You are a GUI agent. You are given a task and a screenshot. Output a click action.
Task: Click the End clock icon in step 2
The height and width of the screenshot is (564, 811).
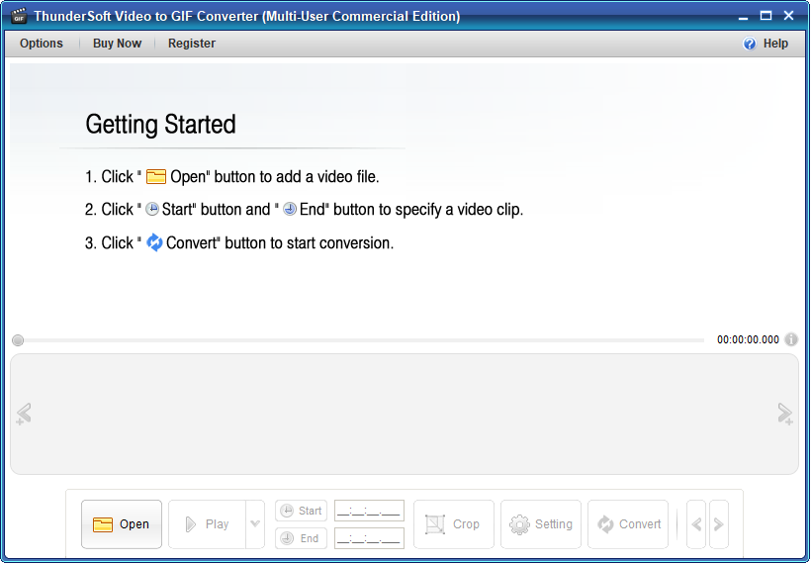click(290, 209)
